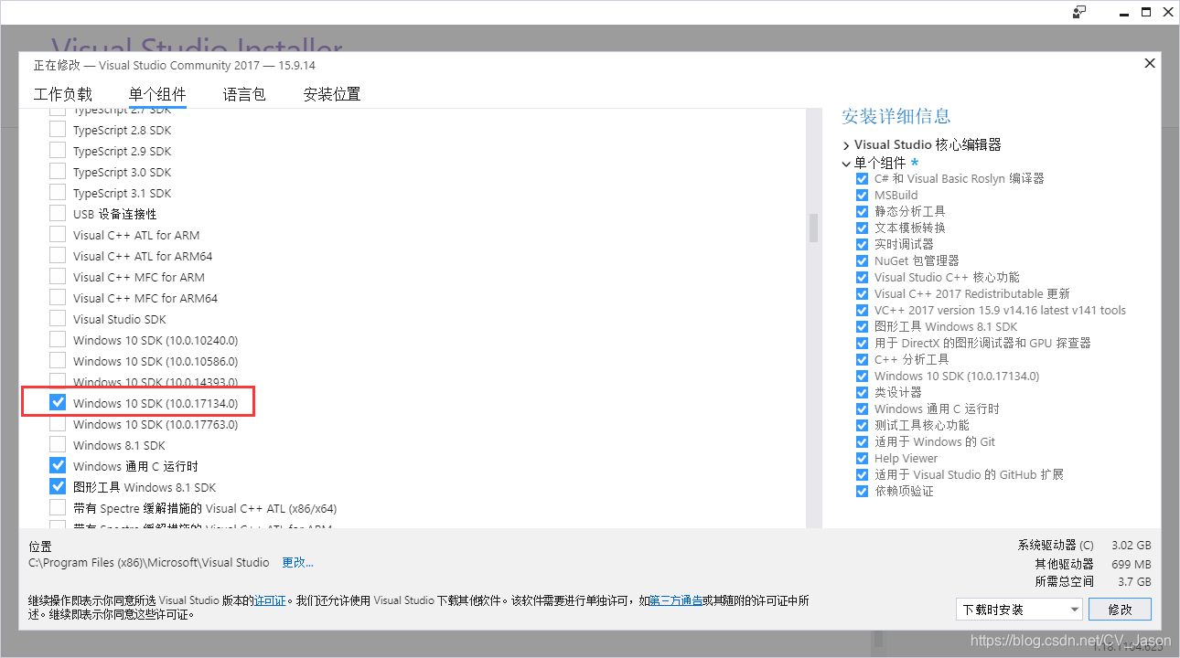Maximize the installer window
1180x658 pixels.
[1146, 11]
